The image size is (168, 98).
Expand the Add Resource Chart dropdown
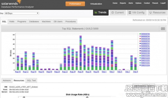tap(144, 86)
